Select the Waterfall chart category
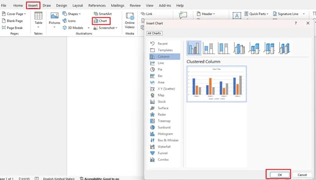This screenshot has width=316, height=180. (x=164, y=147)
